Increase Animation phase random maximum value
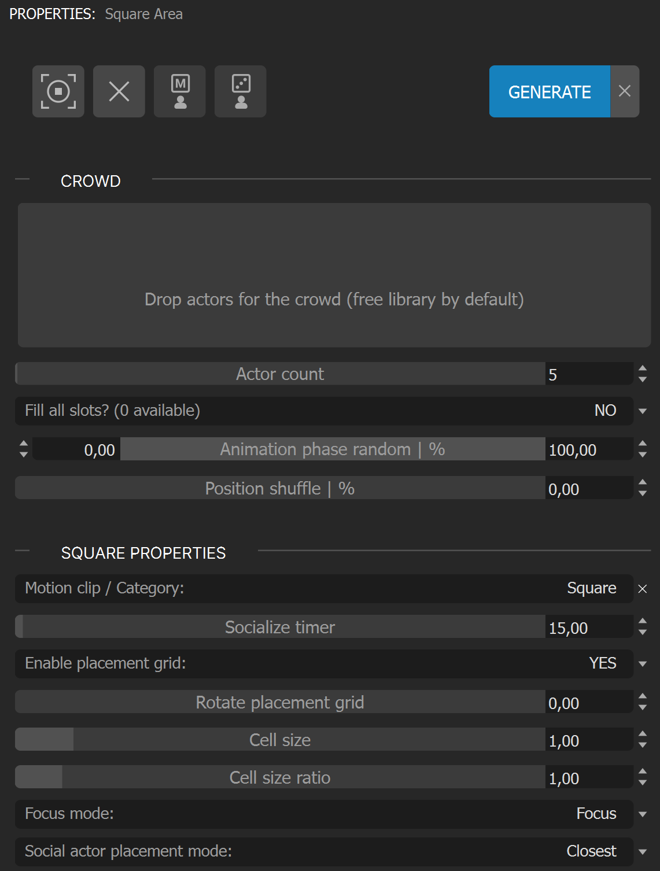This screenshot has width=660, height=871. pyautogui.click(x=643, y=444)
